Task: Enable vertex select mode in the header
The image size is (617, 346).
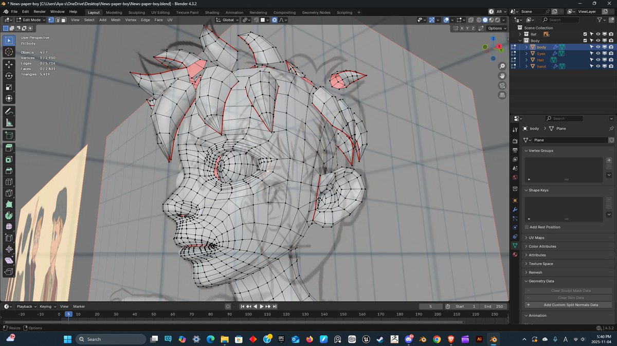Action: (x=51, y=20)
